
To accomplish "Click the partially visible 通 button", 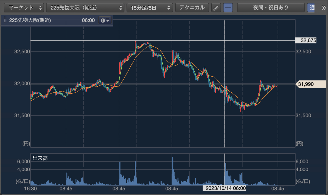I will (311, 8).
